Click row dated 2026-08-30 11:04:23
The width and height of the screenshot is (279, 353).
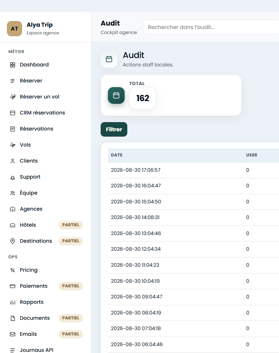point(193,265)
